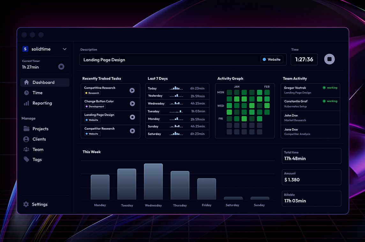Click Gregor Vostrak's green working status icon

(324, 87)
